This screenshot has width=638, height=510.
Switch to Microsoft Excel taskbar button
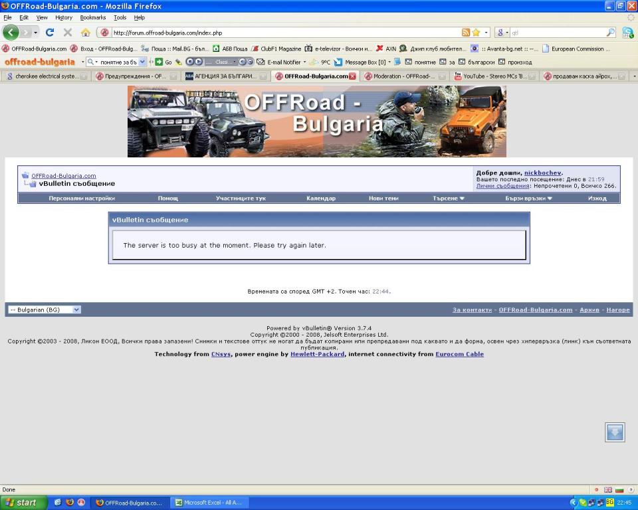pyautogui.click(x=209, y=503)
